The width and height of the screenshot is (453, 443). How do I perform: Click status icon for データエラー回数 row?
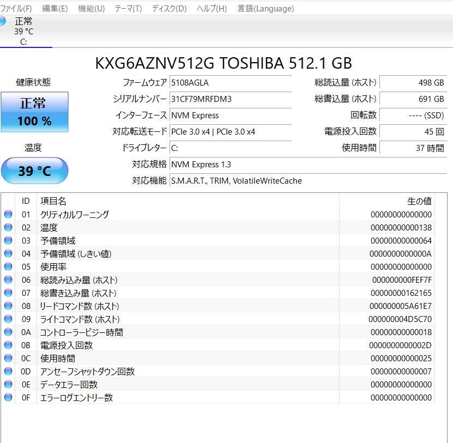pos(8,384)
